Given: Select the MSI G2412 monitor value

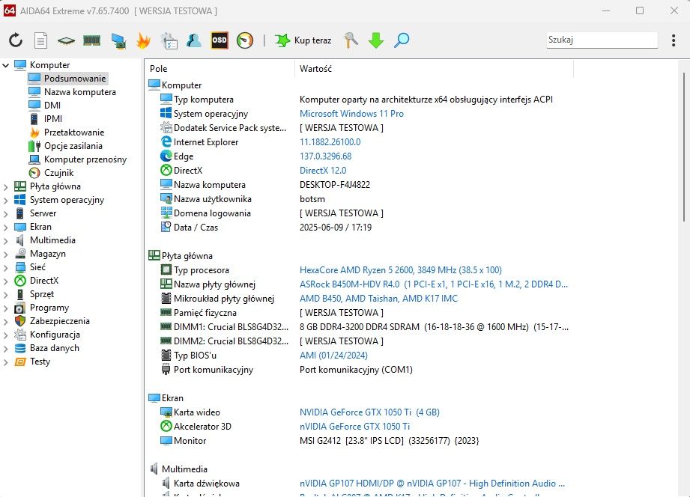Looking at the screenshot, I should (389, 441).
